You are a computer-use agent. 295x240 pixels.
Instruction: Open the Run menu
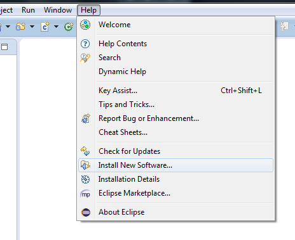(28, 10)
